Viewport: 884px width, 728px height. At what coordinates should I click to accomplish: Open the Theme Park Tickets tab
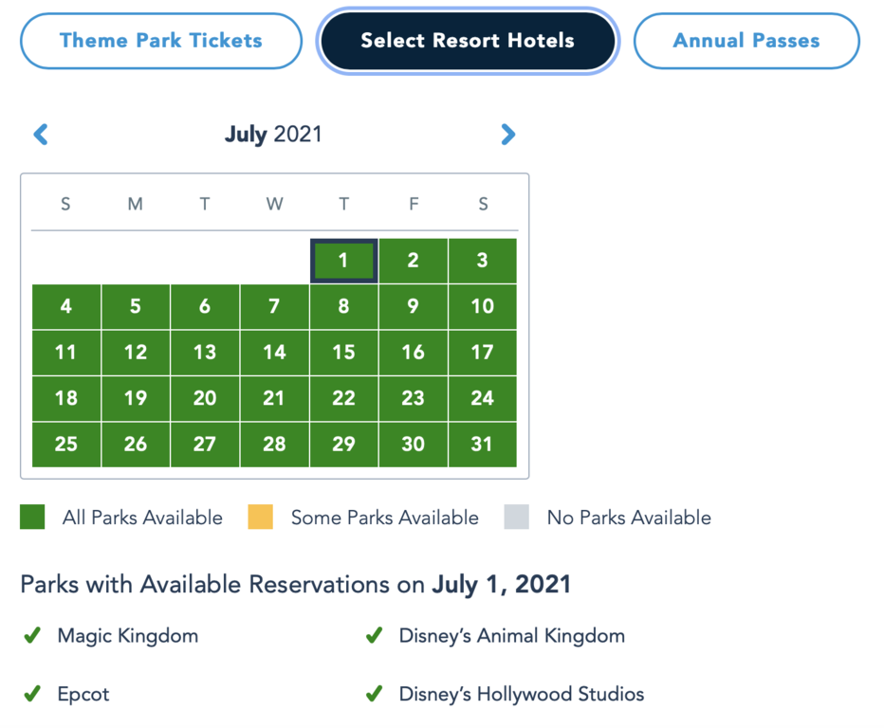(x=161, y=41)
